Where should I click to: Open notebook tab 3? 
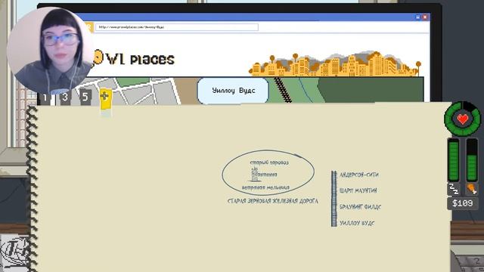click(x=65, y=97)
